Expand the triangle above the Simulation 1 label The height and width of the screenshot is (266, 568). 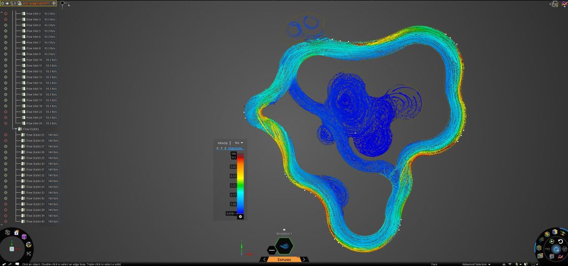pyautogui.click(x=284, y=229)
